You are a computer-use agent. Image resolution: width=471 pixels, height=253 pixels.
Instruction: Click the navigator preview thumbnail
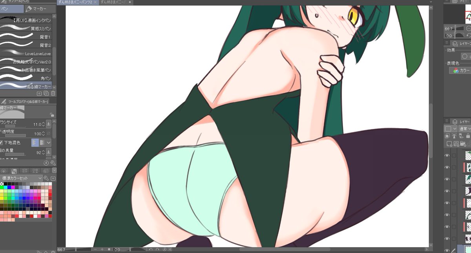[468, 14]
